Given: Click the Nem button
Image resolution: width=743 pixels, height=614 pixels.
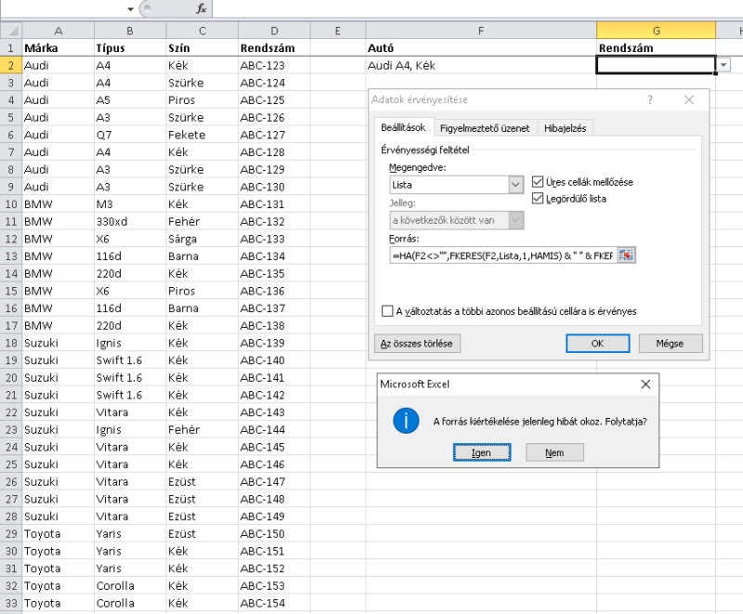Looking at the screenshot, I should click(554, 453).
